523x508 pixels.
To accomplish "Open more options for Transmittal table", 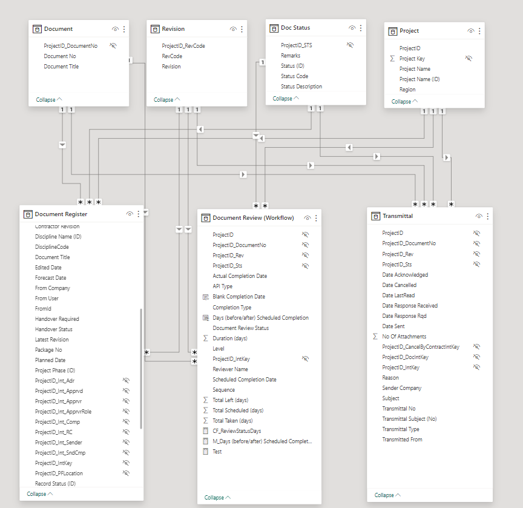I will click(488, 216).
